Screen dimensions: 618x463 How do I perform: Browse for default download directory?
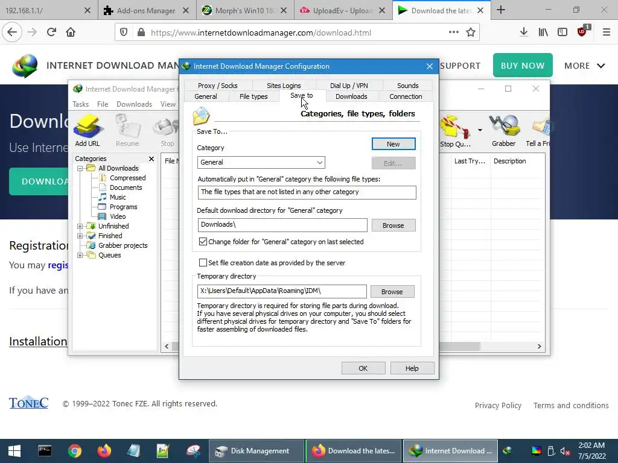393,225
